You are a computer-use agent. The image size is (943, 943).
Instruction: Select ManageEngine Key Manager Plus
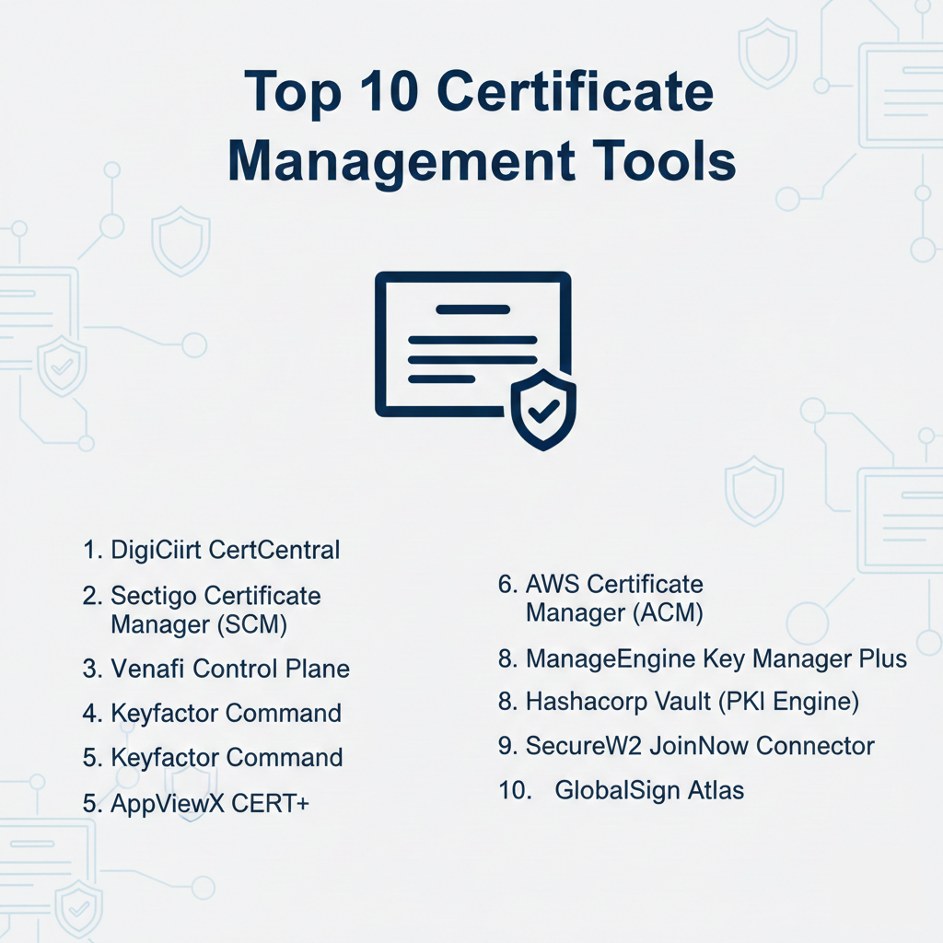pyautogui.click(x=703, y=658)
